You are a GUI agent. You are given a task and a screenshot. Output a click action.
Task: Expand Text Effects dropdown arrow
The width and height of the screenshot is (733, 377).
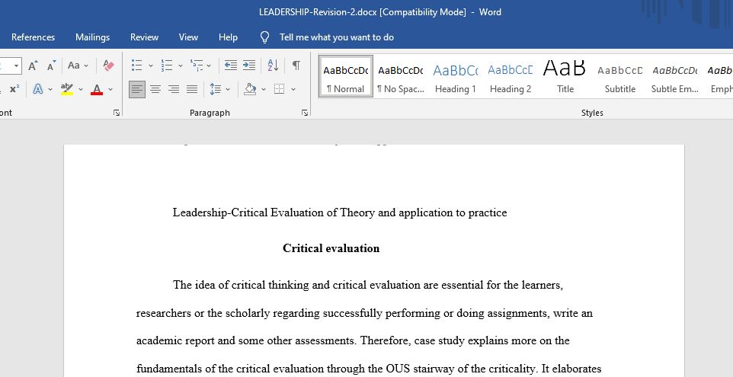[50, 89]
